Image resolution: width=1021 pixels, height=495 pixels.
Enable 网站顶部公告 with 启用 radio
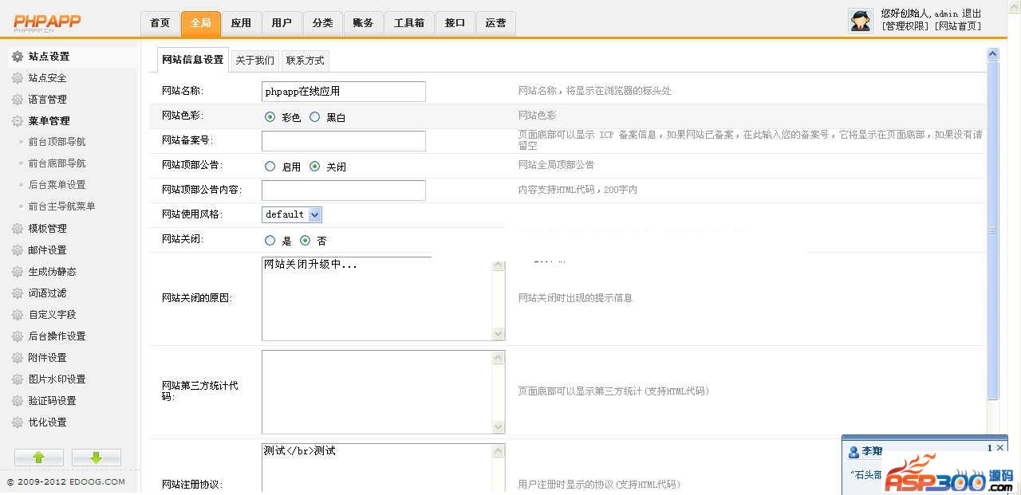click(x=270, y=167)
